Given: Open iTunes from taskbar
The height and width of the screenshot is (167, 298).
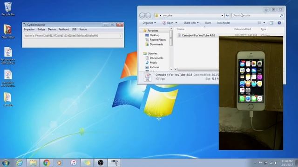Looking at the screenshot, I should pyautogui.click(x=74, y=163).
